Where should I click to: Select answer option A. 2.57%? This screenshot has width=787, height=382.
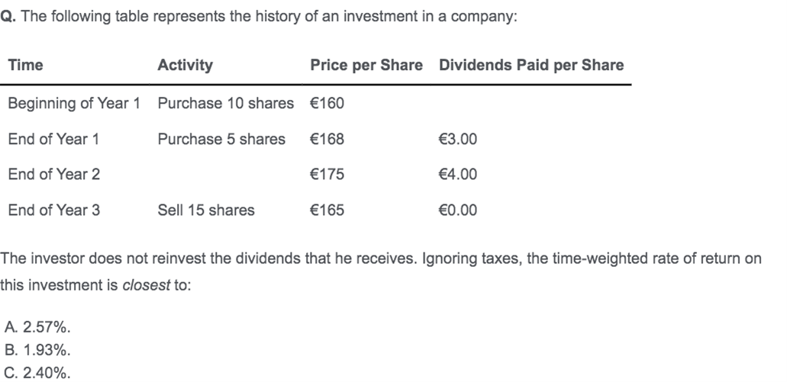click(x=37, y=327)
